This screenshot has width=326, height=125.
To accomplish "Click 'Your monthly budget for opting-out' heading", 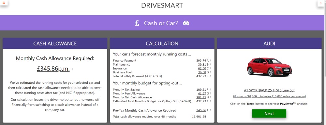I will (x=147, y=83).
